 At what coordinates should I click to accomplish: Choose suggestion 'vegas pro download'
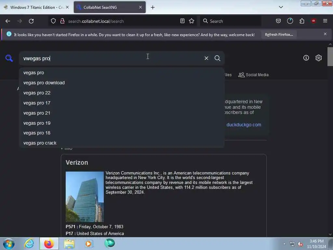pos(122,83)
